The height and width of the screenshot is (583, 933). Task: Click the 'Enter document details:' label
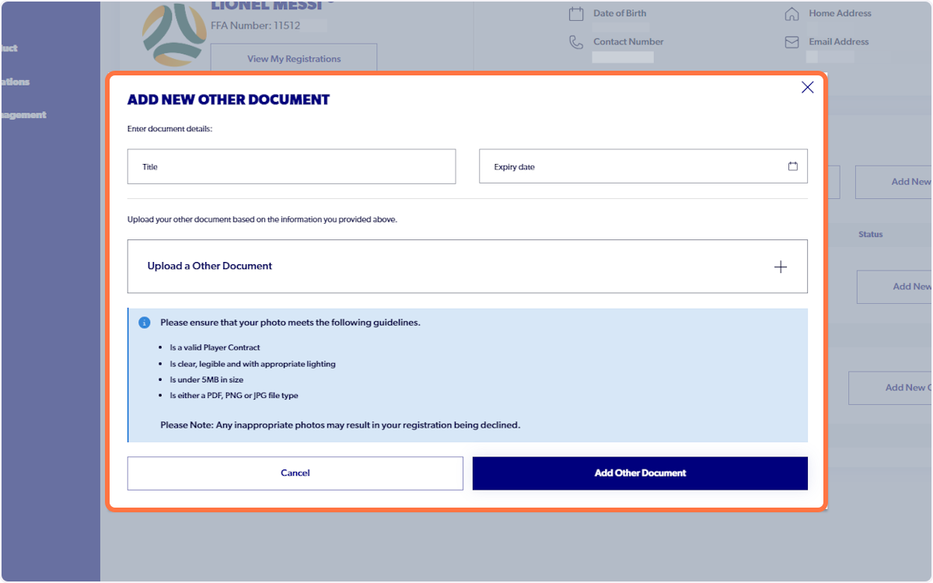tap(169, 129)
